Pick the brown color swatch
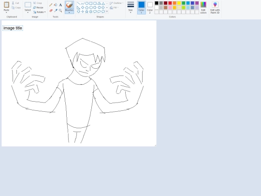The height and width of the screenshot is (196, 261). [165, 7]
